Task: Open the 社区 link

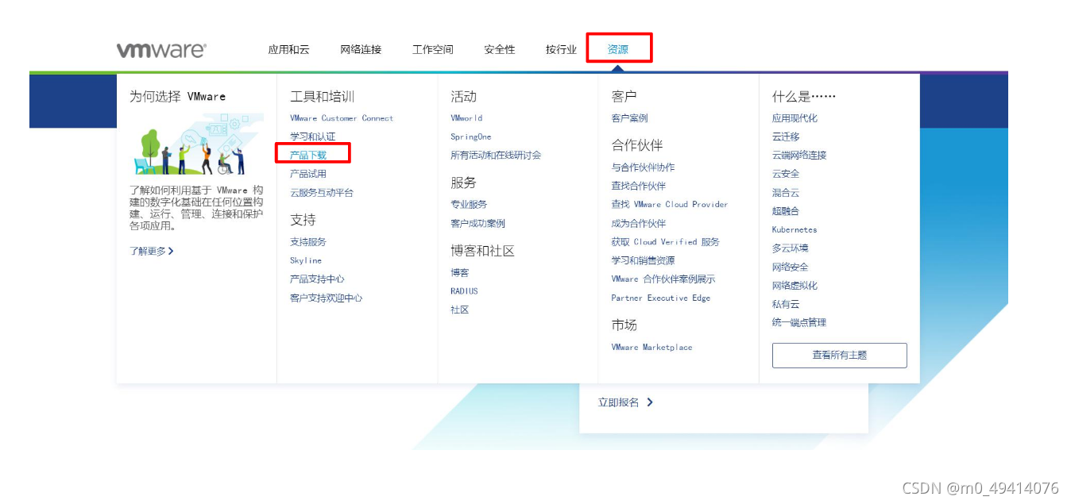Action: click(x=460, y=310)
